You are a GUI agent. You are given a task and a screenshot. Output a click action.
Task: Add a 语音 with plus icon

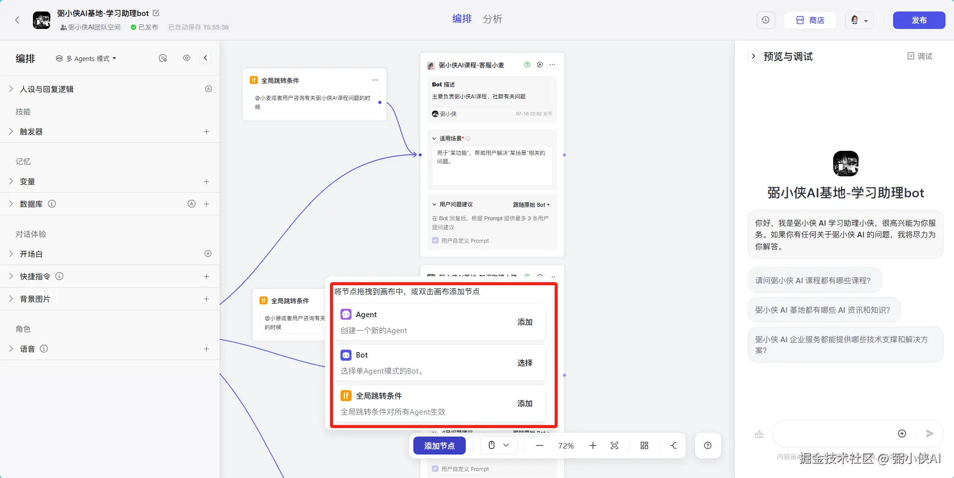point(206,349)
